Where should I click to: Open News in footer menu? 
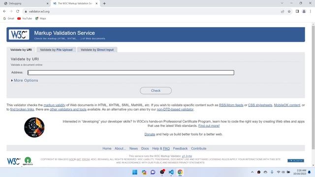[133, 148]
